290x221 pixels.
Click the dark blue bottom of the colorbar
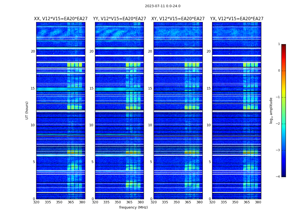(284, 173)
